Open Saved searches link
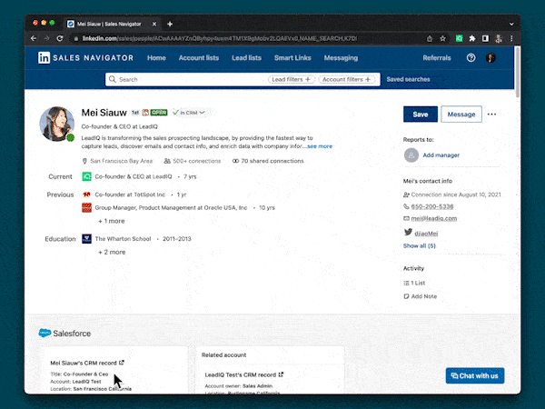 [x=408, y=79]
